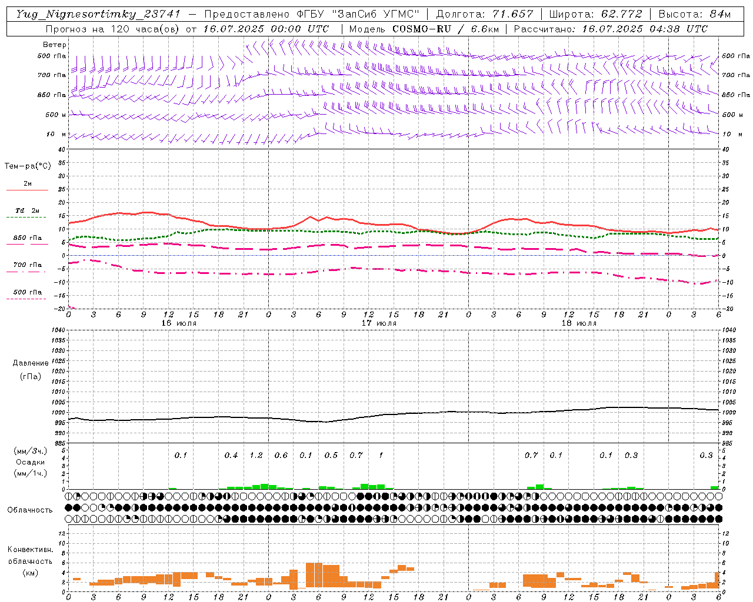Click the 500 м wind level label on left

[x=56, y=115]
